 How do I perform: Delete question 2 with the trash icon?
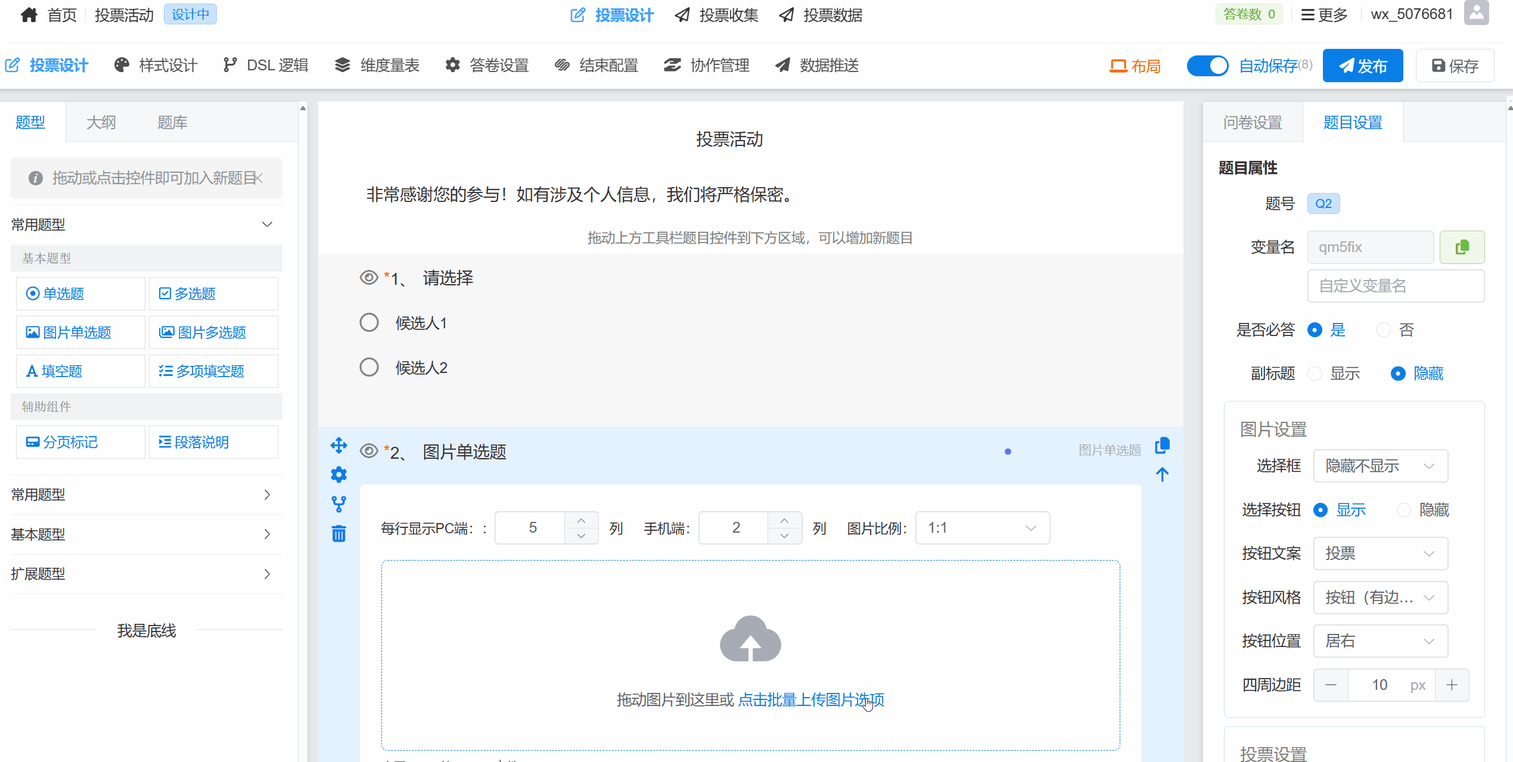pos(338,533)
